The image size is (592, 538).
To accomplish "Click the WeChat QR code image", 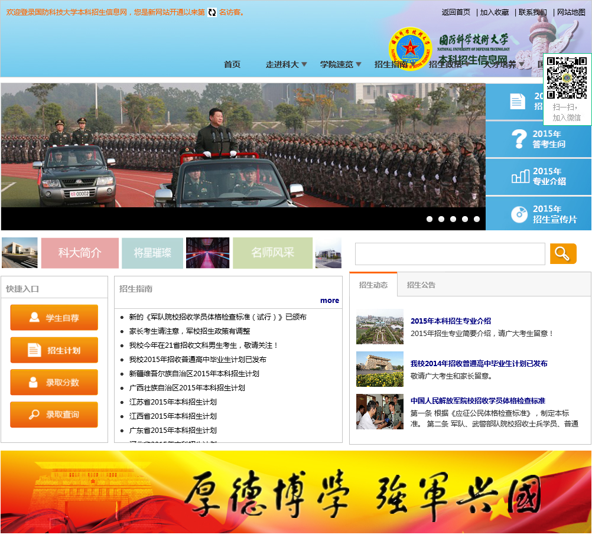I will click(567, 78).
